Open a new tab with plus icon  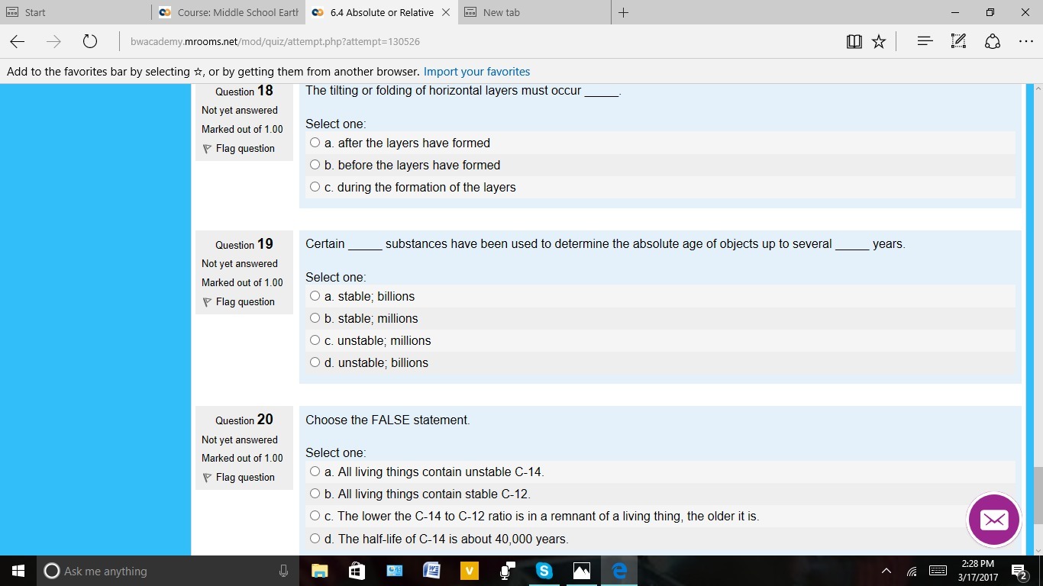[x=623, y=12]
